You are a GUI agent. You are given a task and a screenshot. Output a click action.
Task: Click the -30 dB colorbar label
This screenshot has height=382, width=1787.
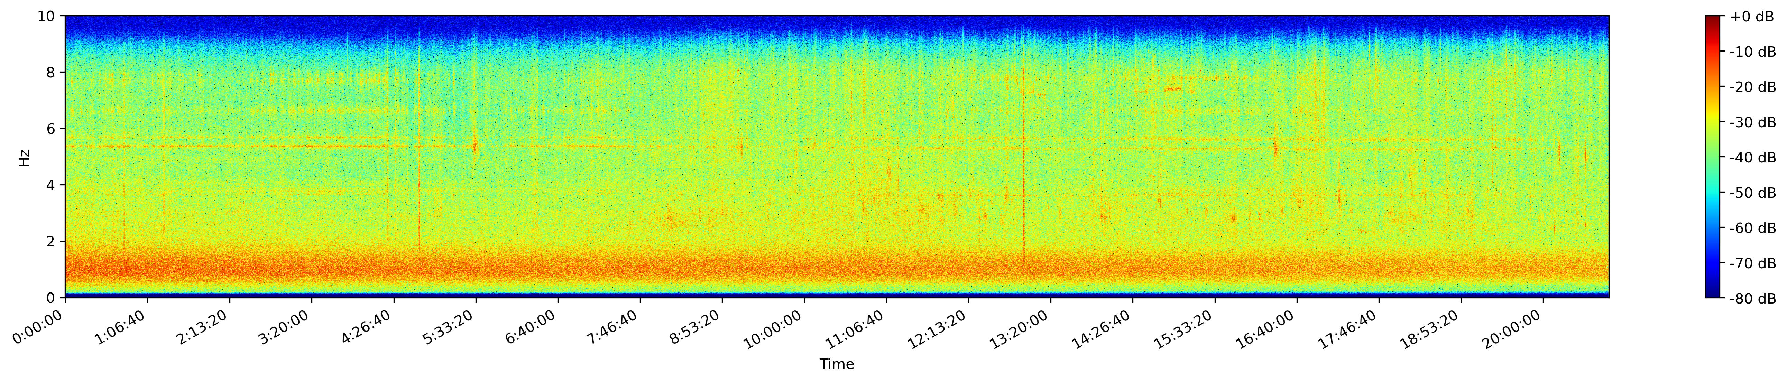point(1753,123)
